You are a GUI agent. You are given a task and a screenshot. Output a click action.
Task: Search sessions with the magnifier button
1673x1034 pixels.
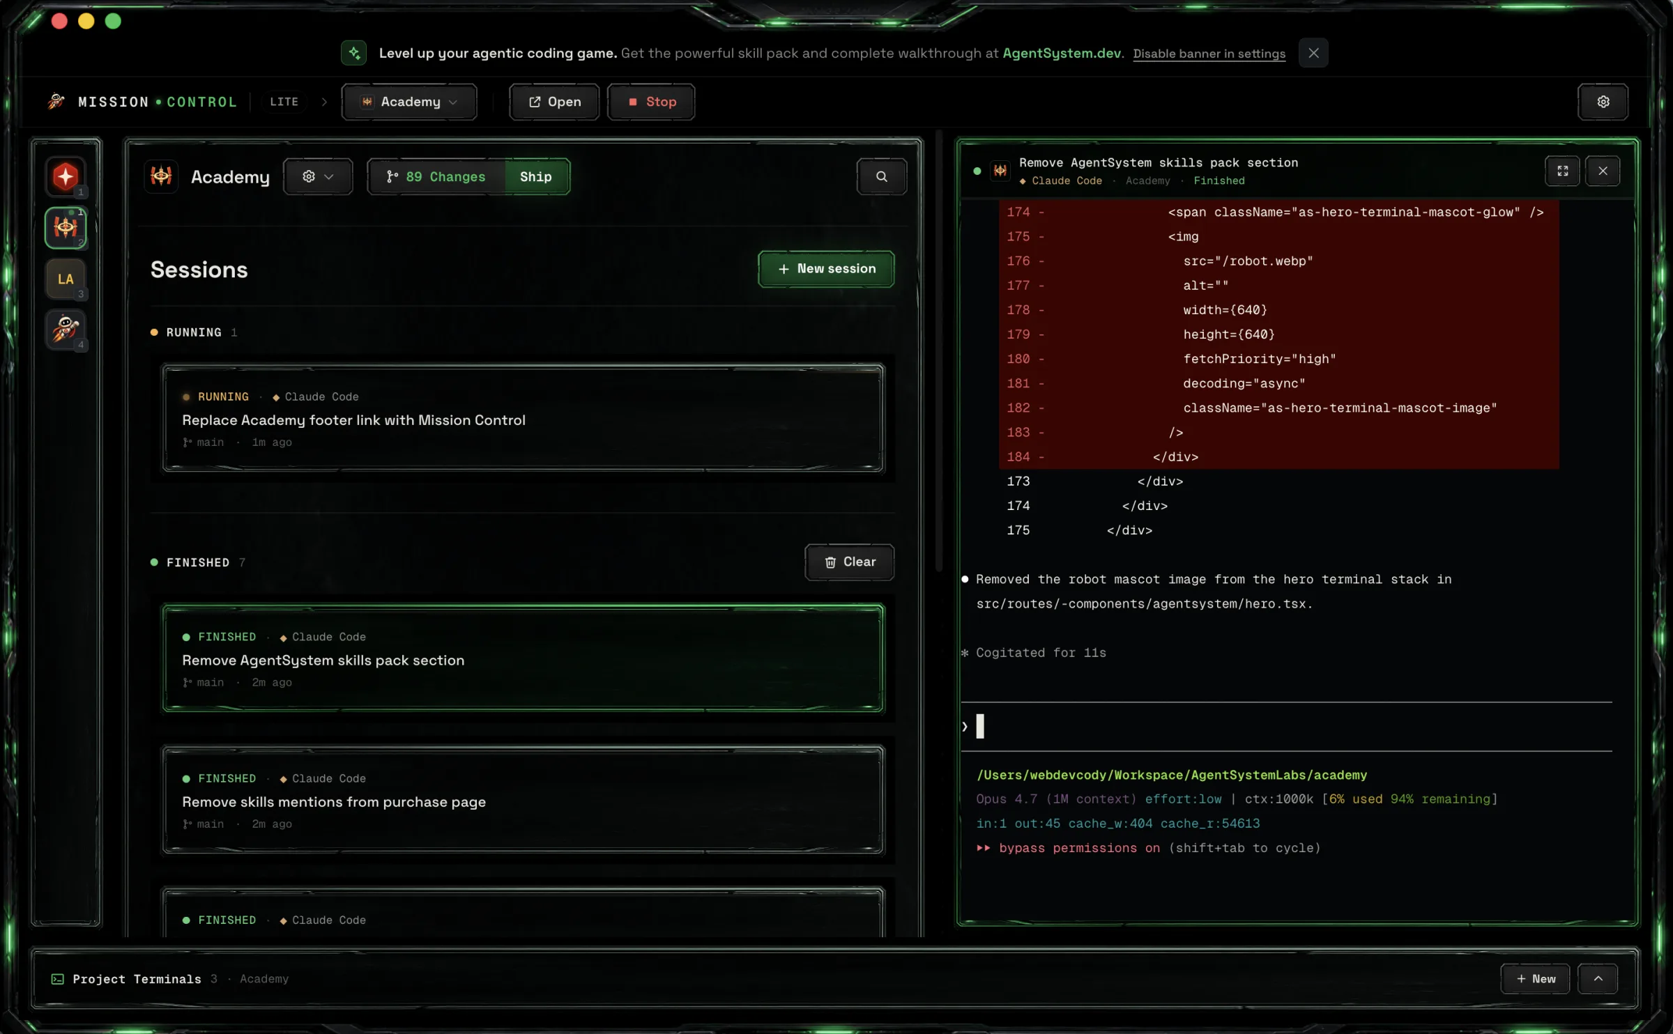click(882, 176)
